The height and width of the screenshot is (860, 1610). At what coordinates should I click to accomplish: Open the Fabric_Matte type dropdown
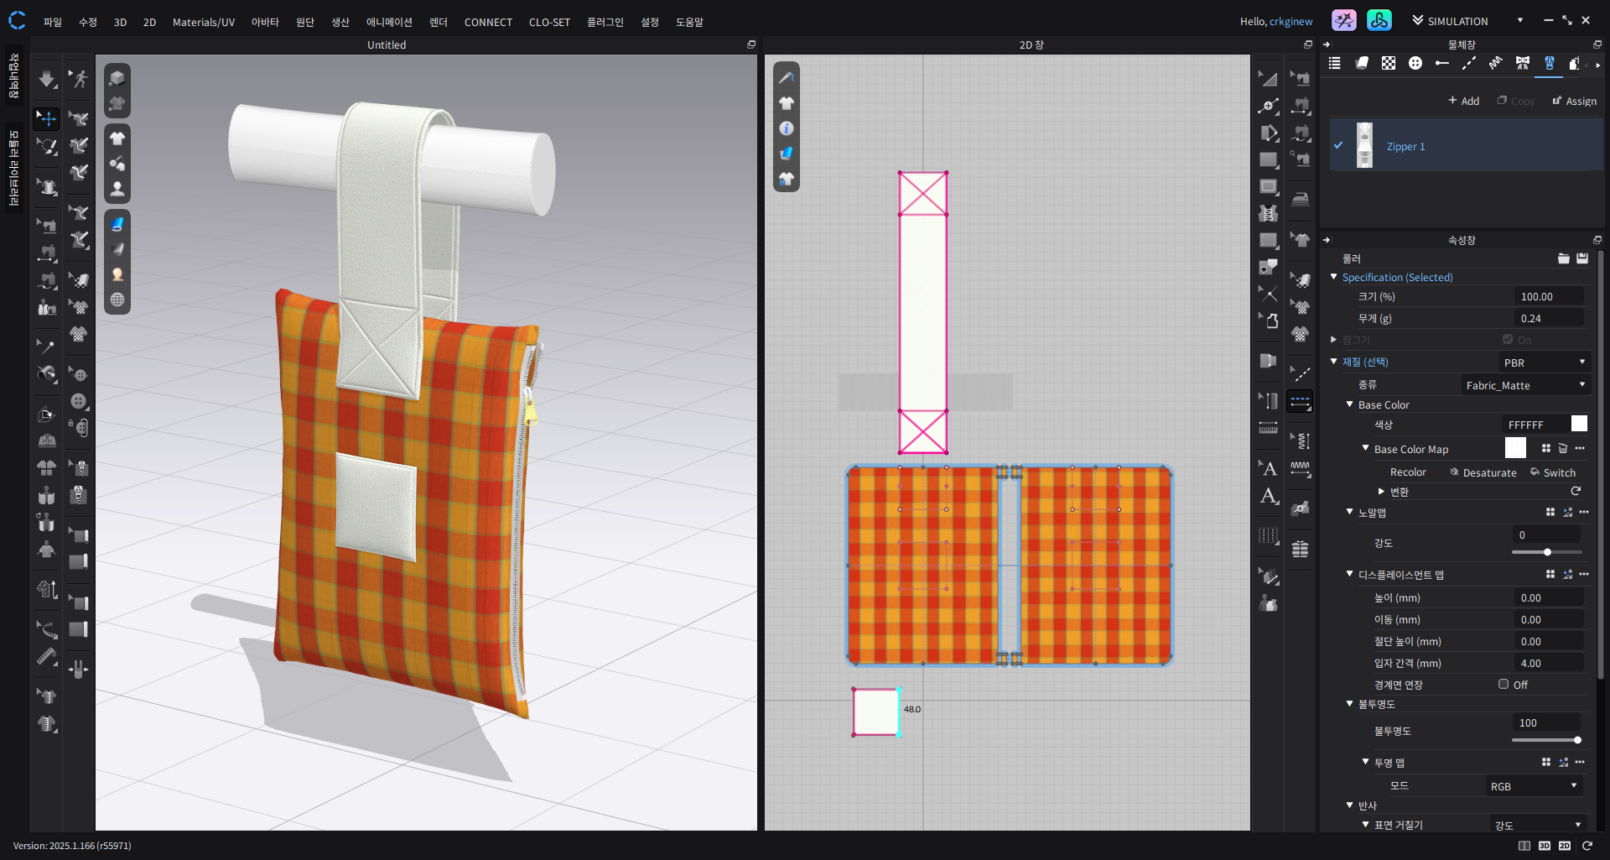coord(1525,385)
